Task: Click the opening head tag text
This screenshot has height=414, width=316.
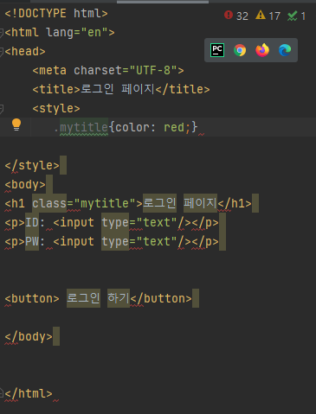Action: tap(25, 52)
